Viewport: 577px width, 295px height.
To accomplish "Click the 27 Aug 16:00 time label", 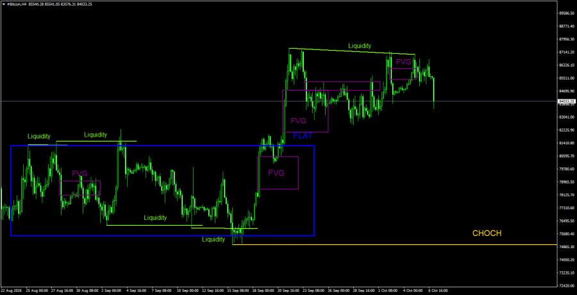I will [62, 291].
